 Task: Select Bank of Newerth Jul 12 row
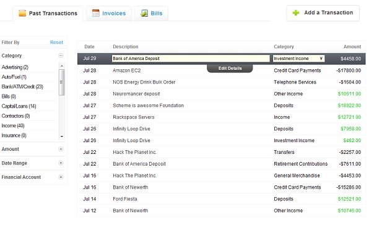[221, 211]
